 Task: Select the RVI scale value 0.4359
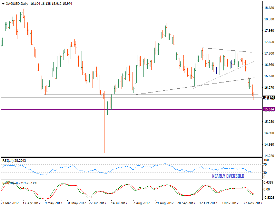(x=268, y=182)
